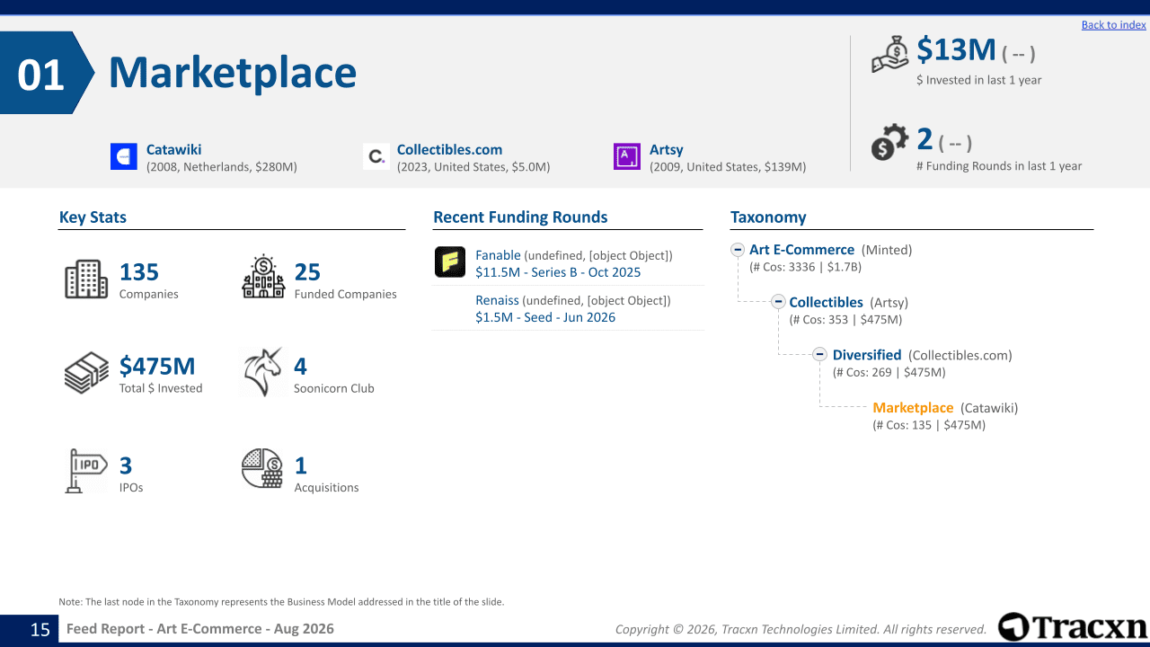This screenshot has height=647, width=1150.
Task: Click the Total $ Invested cash stack icon
Action: [x=86, y=373]
